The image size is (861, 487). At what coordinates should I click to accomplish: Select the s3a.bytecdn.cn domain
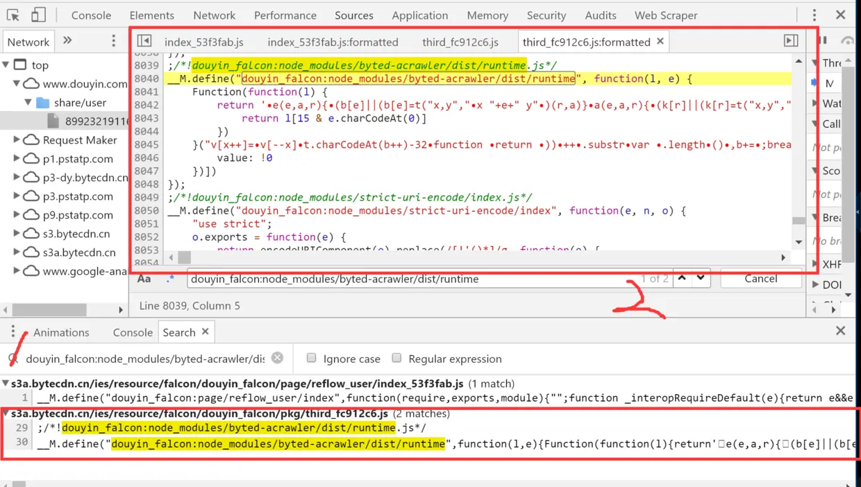click(x=79, y=253)
